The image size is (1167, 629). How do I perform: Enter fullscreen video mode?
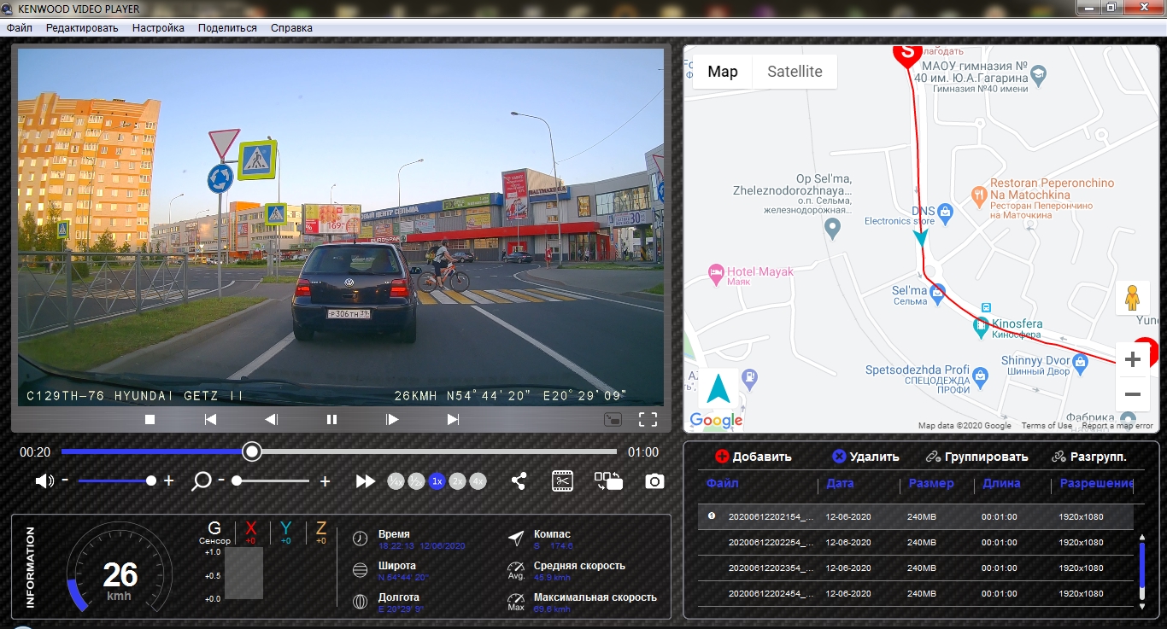648,419
